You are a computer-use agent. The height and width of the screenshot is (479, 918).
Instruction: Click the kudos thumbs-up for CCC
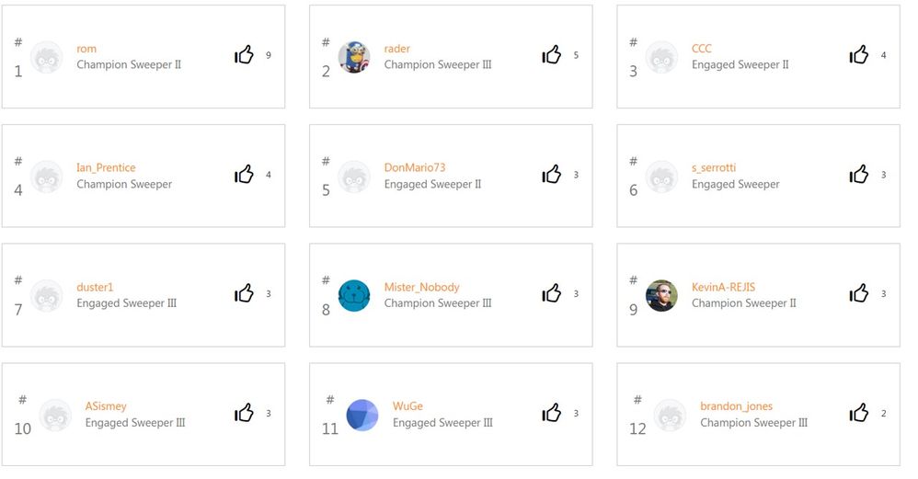click(859, 55)
